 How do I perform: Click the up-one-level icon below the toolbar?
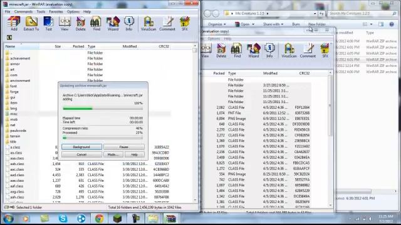(9, 37)
